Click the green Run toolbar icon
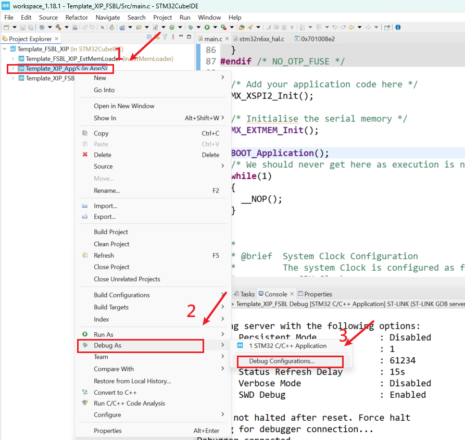 207,27
